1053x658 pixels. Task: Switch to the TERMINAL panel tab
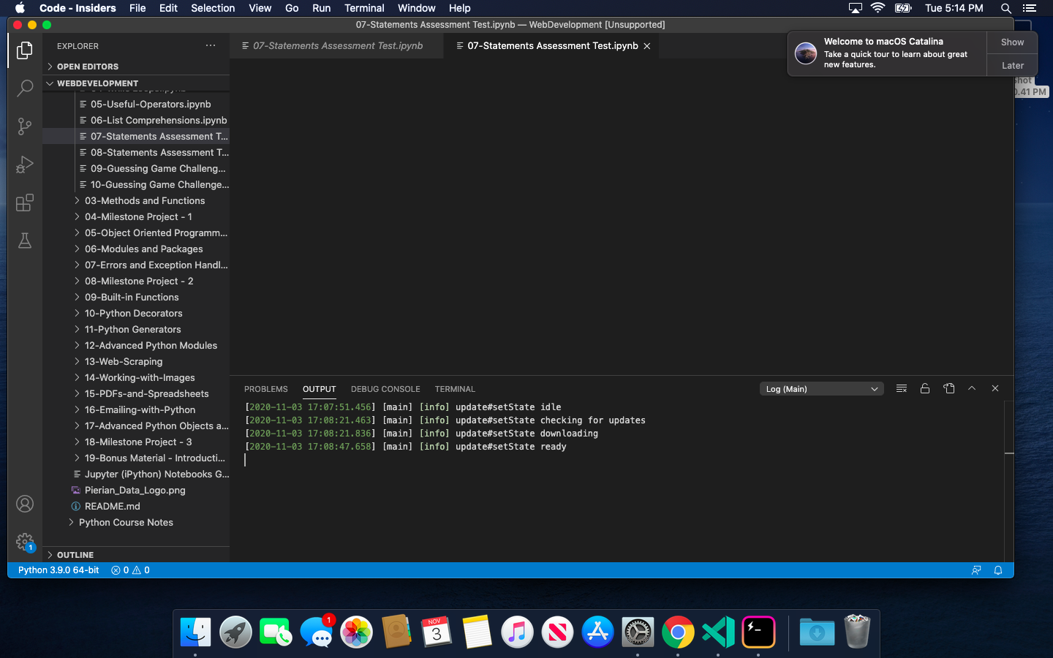(x=455, y=388)
